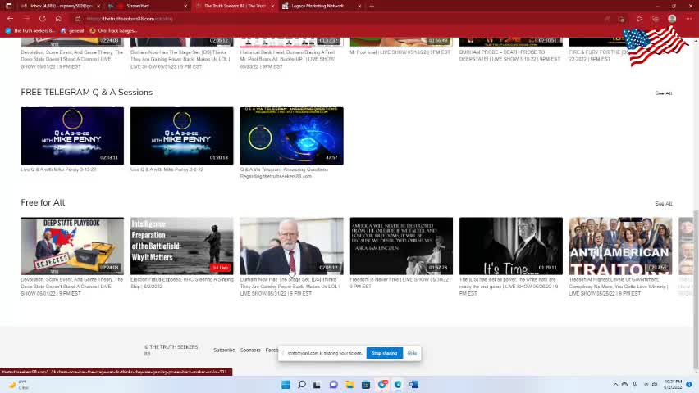Open 'Live Q & A with Mike Penny 3-15-22' title

coord(58,169)
